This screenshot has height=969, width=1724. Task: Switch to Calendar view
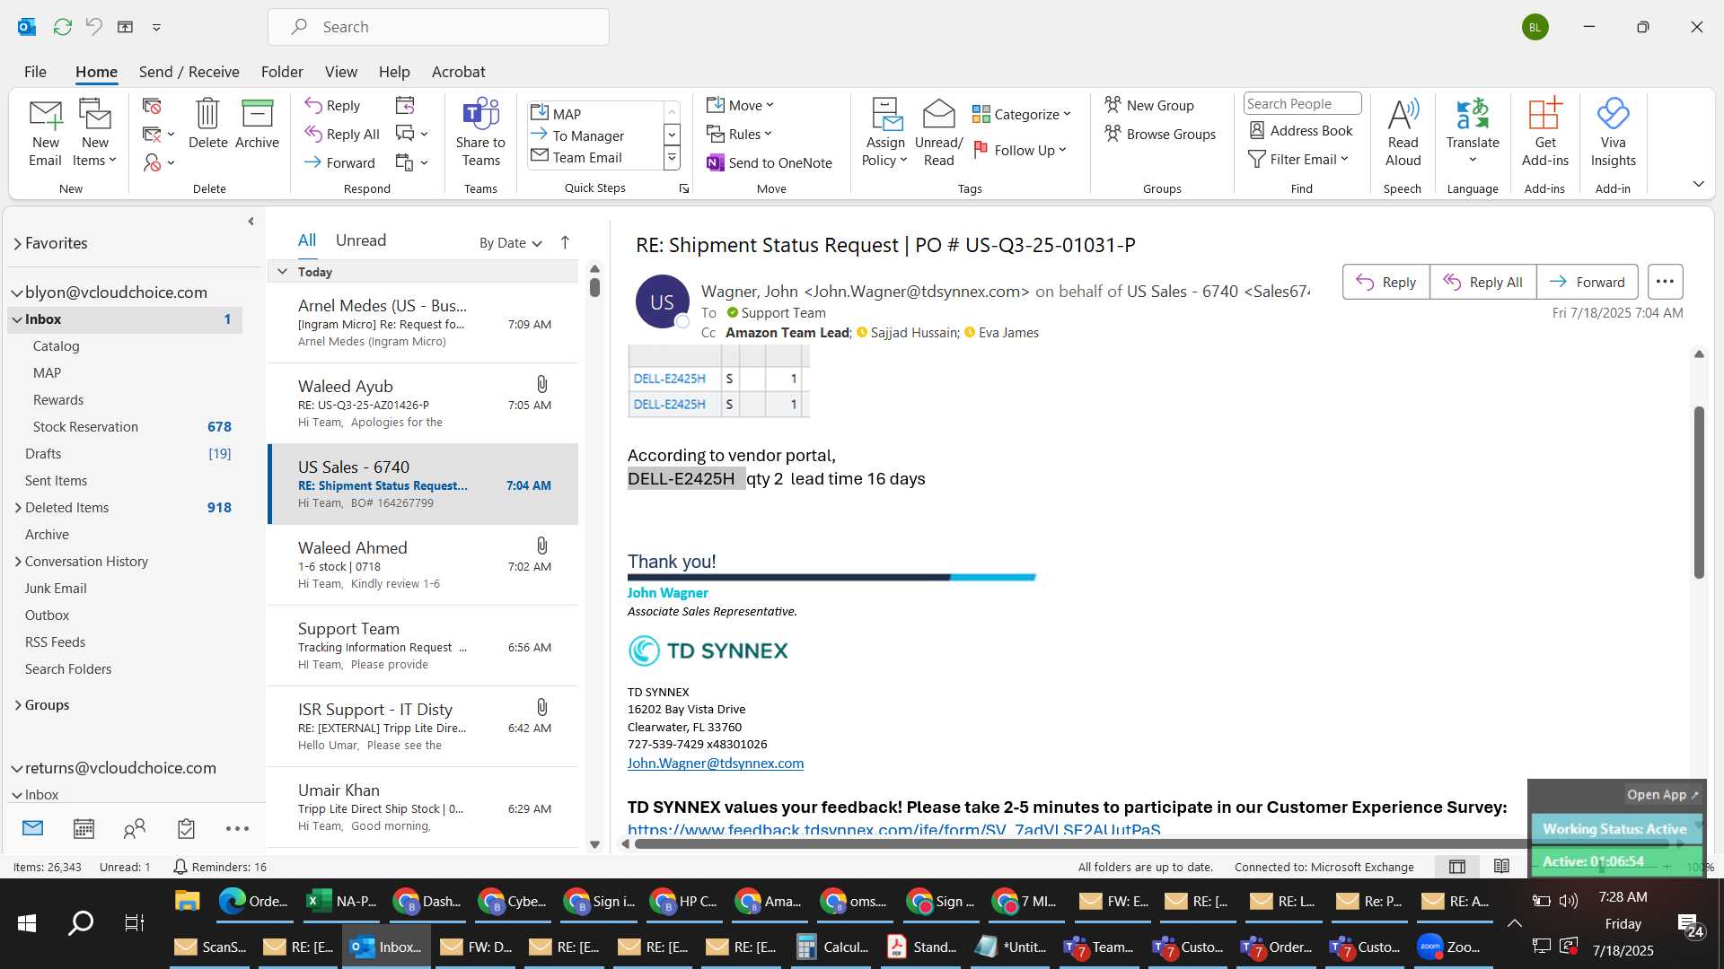84,829
